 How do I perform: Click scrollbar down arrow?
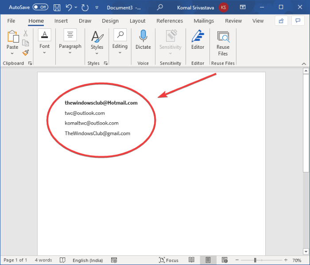(306, 252)
